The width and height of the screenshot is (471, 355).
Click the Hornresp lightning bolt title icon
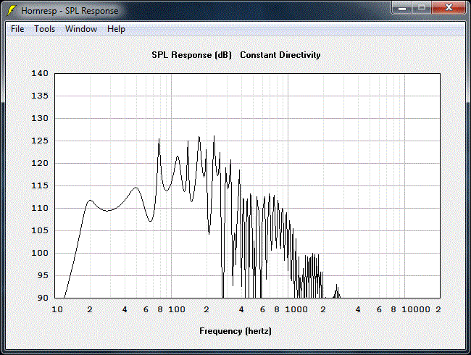[x=11, y=11]
